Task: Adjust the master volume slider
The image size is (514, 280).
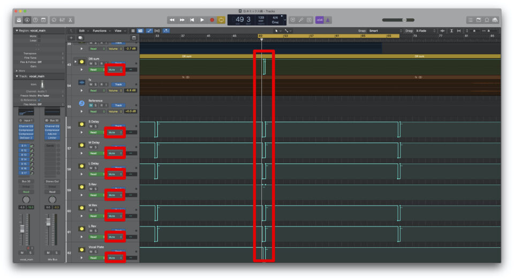Action: tap(404, 20)
